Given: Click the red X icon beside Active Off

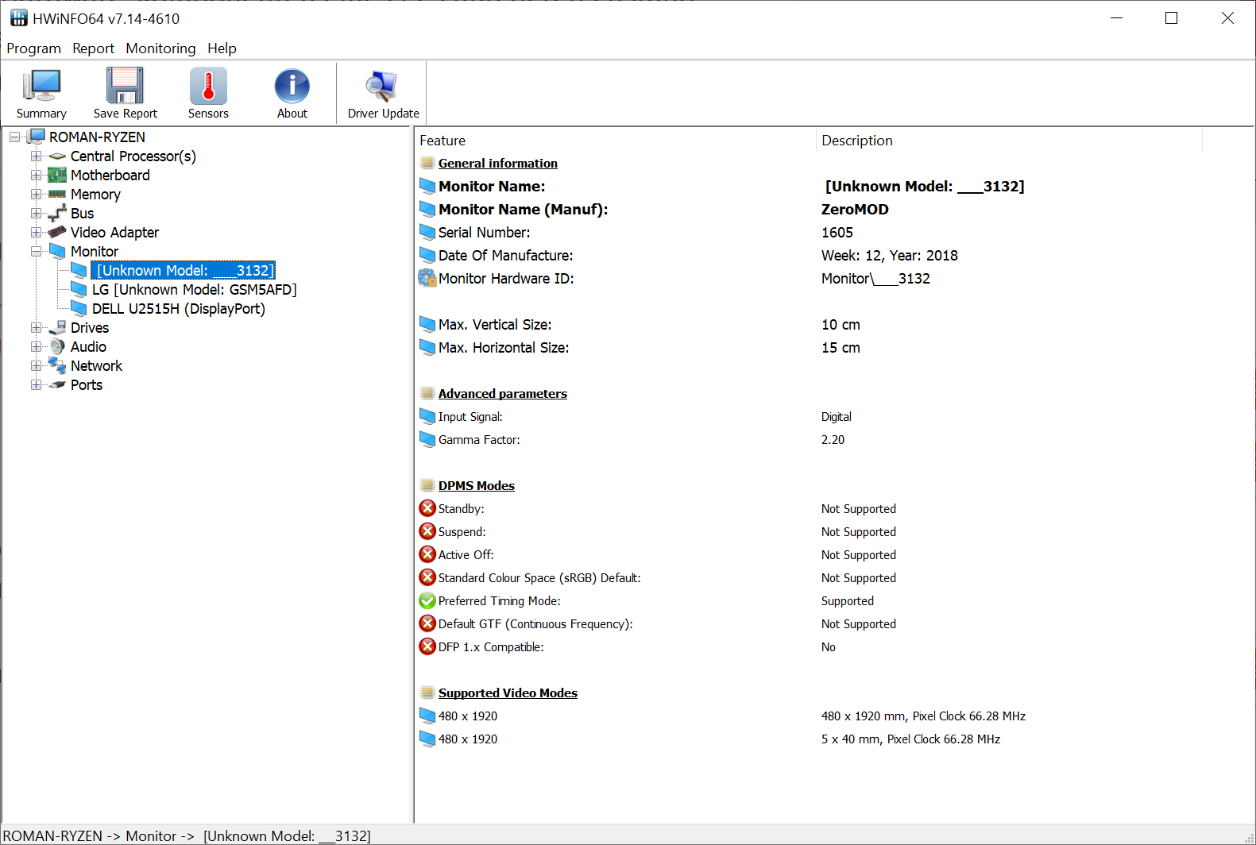Looking at the screenshot, I should (x=427, y=554).
